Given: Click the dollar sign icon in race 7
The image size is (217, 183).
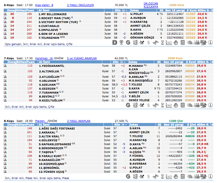Looking at the screenshot, I should point(148,105).
